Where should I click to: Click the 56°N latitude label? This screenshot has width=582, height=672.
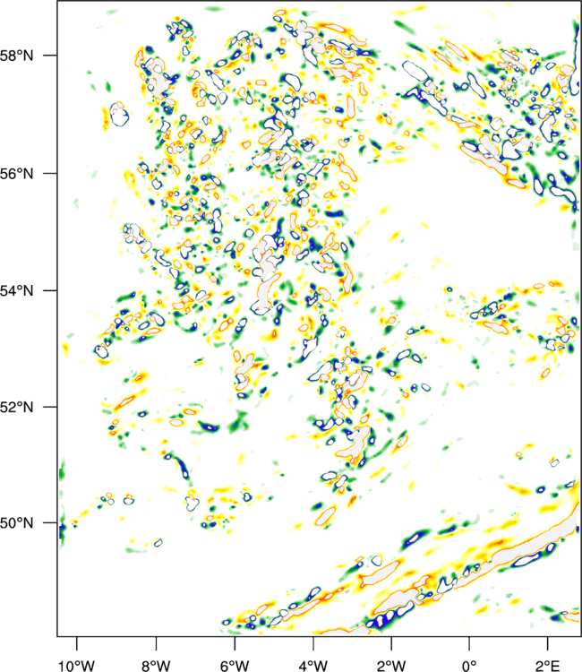click(x=16, y=174)
